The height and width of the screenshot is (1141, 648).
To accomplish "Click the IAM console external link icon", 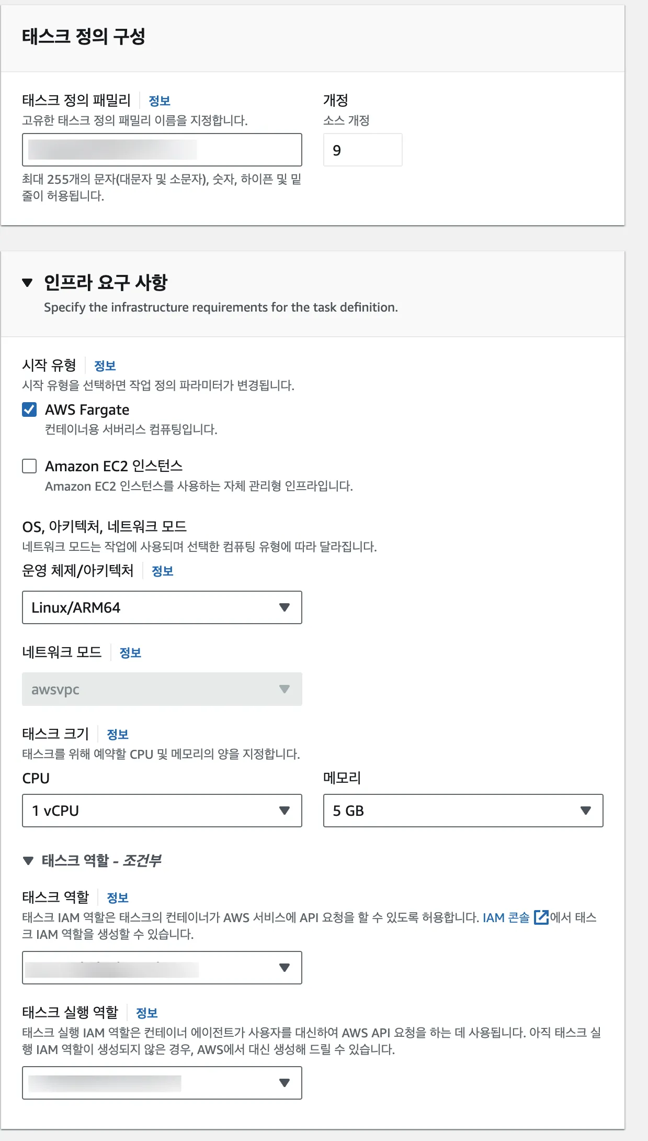I will (x=541, y=917).
